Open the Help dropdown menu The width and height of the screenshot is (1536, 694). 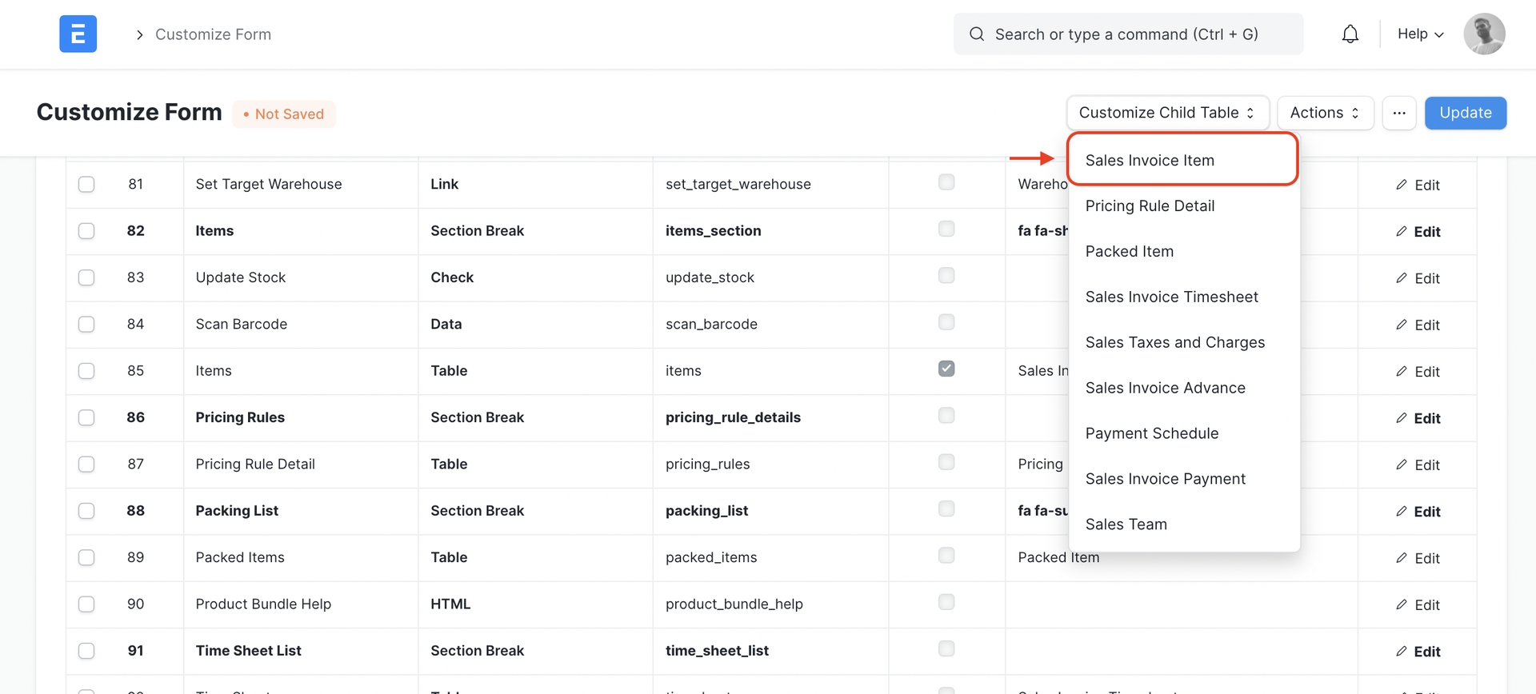[1420, 34]
